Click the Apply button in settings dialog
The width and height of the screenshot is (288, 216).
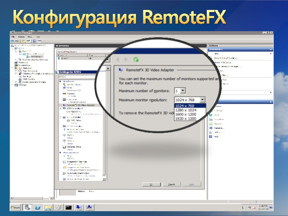tap(192, 184)
